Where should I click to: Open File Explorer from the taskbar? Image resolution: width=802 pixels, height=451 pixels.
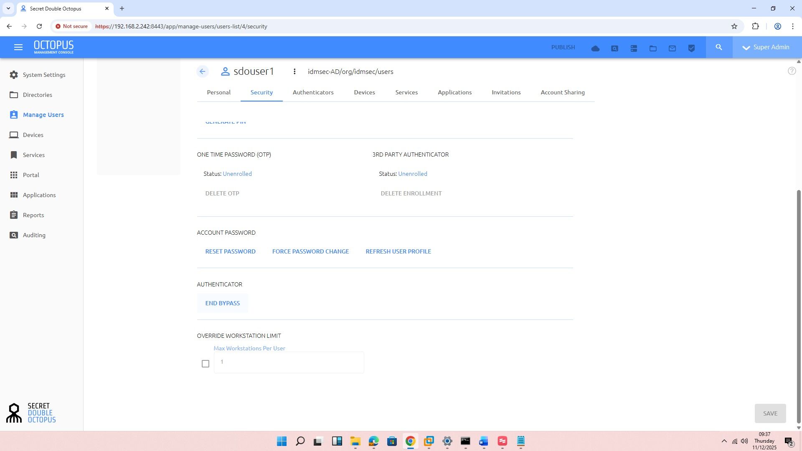(x=355, y=441)
